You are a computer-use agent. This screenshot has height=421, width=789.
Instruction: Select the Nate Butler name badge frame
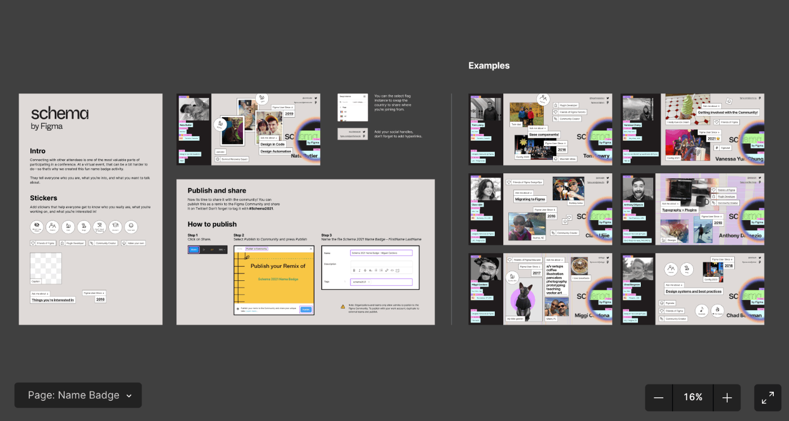click(249, 129)
